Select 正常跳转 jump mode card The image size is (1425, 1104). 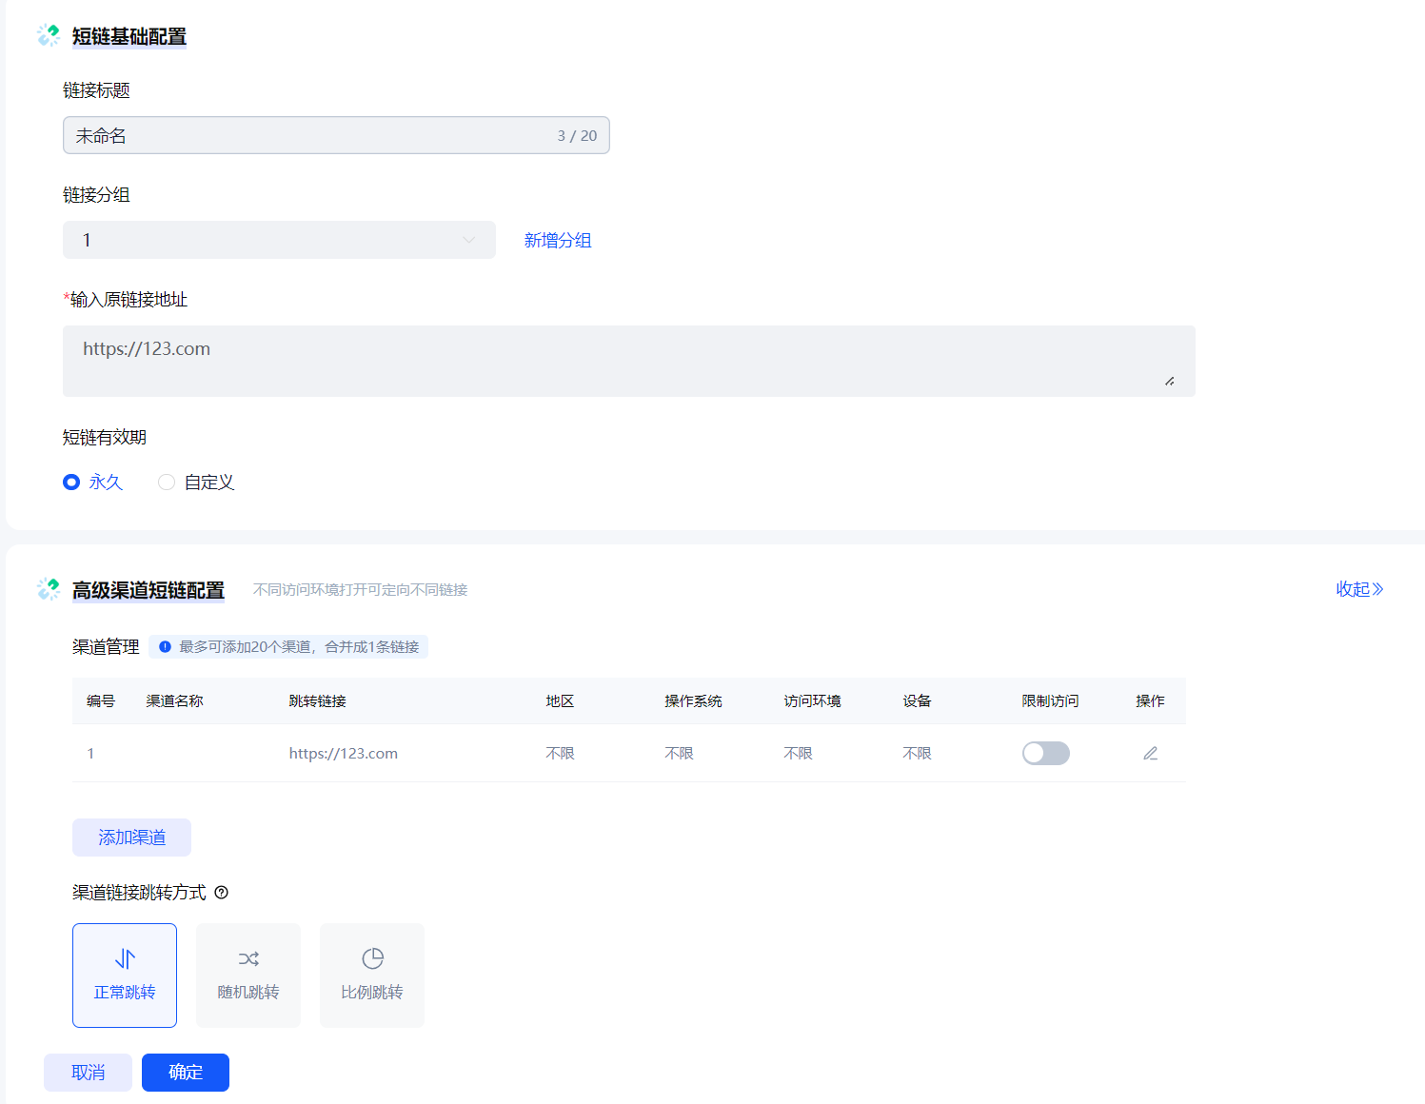click(x=125, y=975)
